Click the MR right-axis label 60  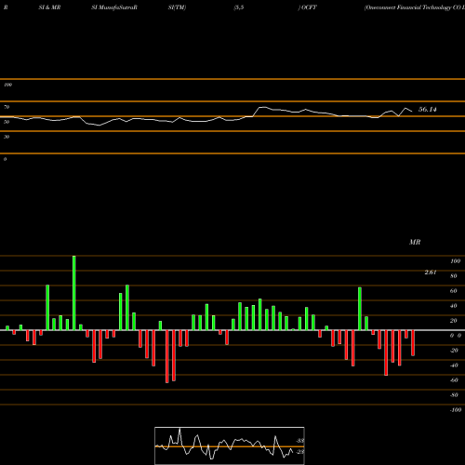pos(454,291)
